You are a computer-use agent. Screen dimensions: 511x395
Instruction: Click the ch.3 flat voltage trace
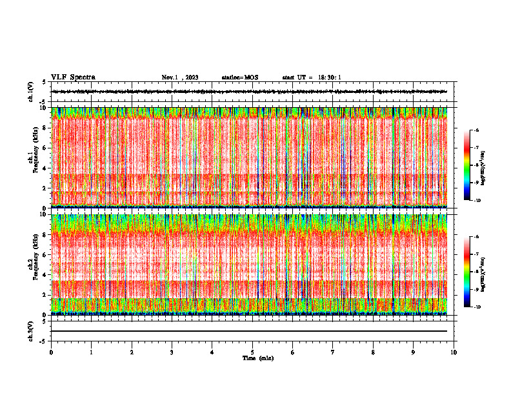pos(249,331)
